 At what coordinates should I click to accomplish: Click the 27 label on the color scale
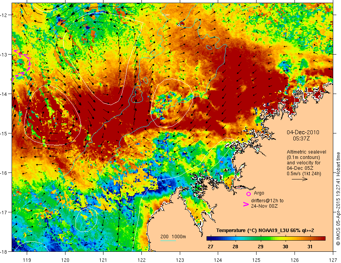tap(210, 247)
